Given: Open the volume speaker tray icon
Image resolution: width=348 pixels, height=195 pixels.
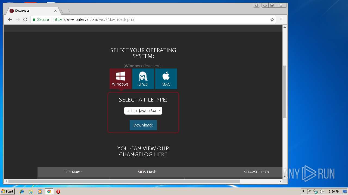Looking at the screenshot, I should 322,191.
